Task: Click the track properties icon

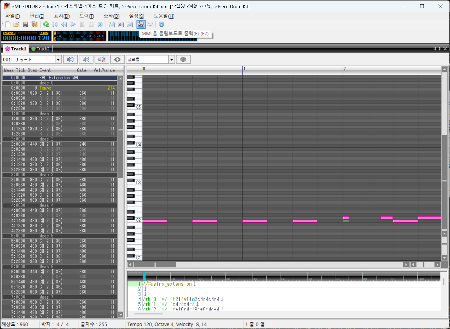Action: click(x=130, y=24)
